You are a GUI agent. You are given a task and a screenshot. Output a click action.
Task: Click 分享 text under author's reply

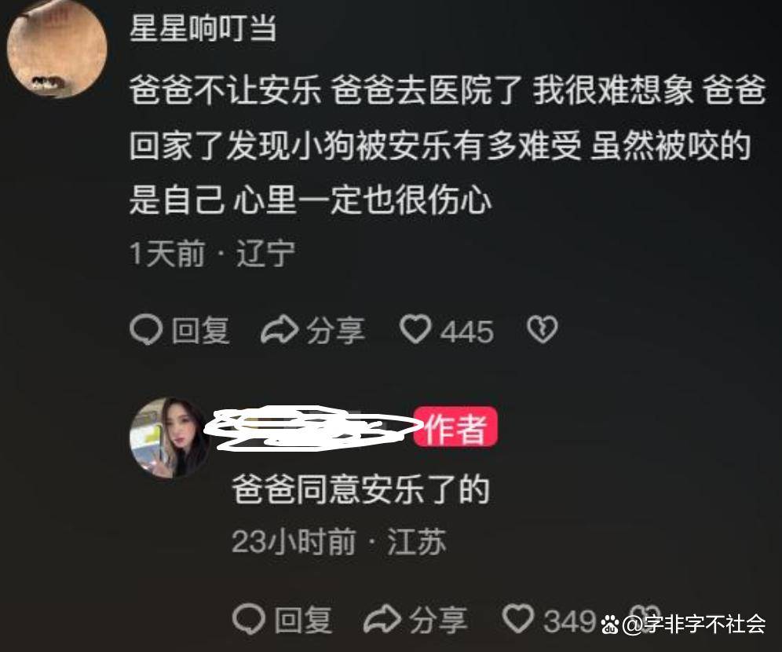click(x=438, y=620)
